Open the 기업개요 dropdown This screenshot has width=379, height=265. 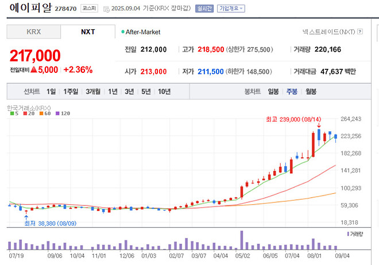pyautogui.click(x=231, y=9)
